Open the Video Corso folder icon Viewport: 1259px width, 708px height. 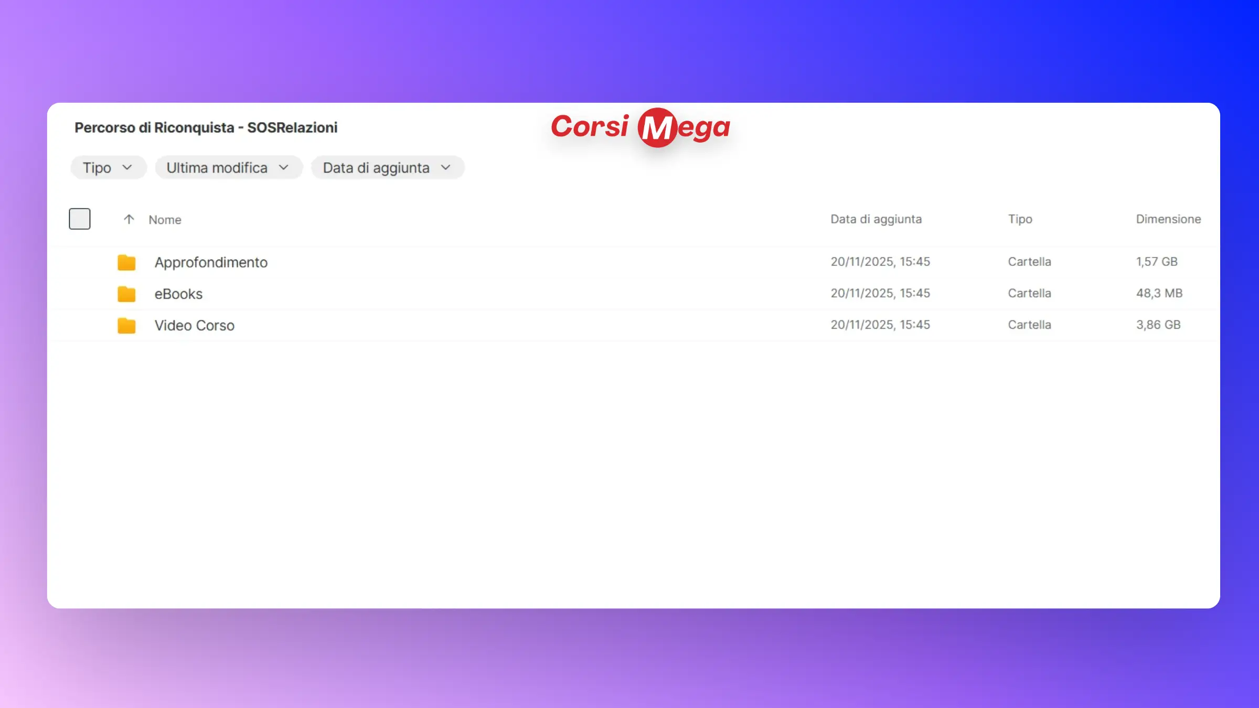[126, 325]
